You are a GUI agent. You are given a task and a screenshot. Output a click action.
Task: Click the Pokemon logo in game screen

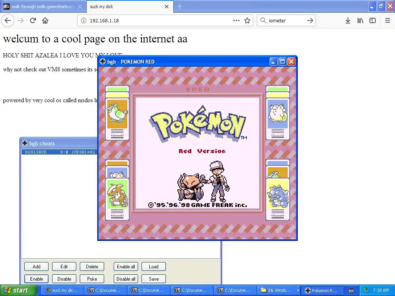198,124
